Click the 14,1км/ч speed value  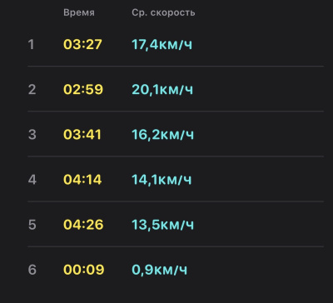coord(162,180)
